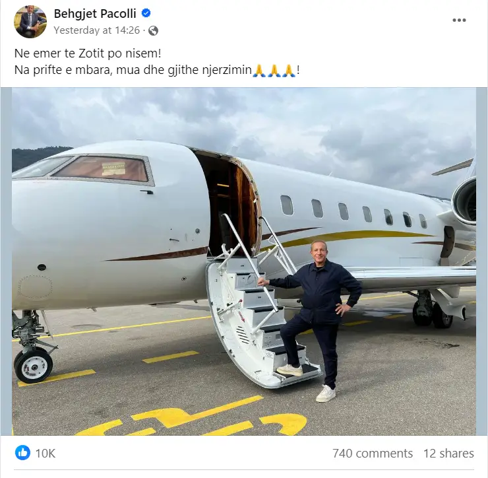Viewport: 488px width, 478px height.
Task: Click the blue thumbs-up reaction icon
Action: (22, 453)
